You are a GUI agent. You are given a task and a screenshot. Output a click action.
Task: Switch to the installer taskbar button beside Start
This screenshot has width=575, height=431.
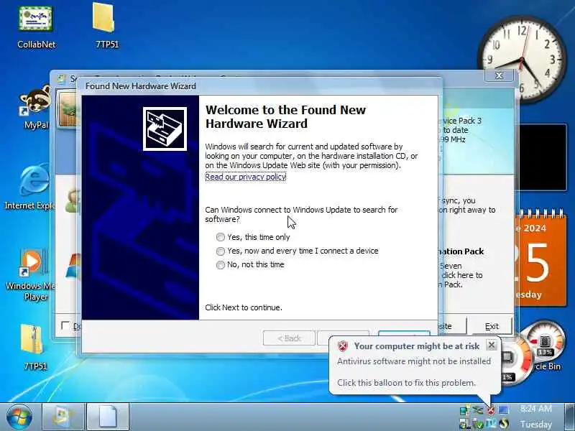coord(63,417)
